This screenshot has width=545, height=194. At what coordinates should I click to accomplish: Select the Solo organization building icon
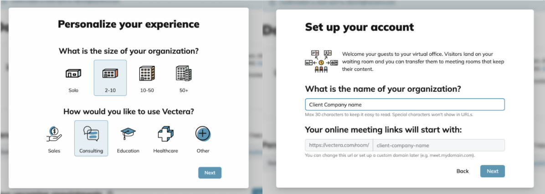coord(73,73)
